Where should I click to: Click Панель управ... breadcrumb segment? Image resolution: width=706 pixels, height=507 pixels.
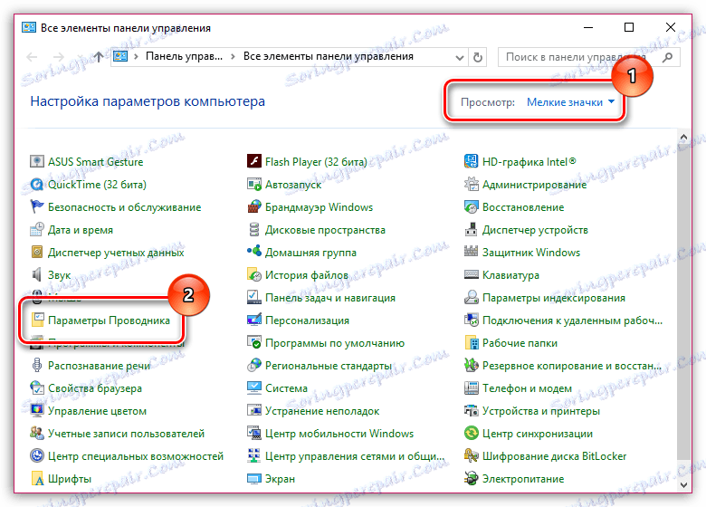184,57
